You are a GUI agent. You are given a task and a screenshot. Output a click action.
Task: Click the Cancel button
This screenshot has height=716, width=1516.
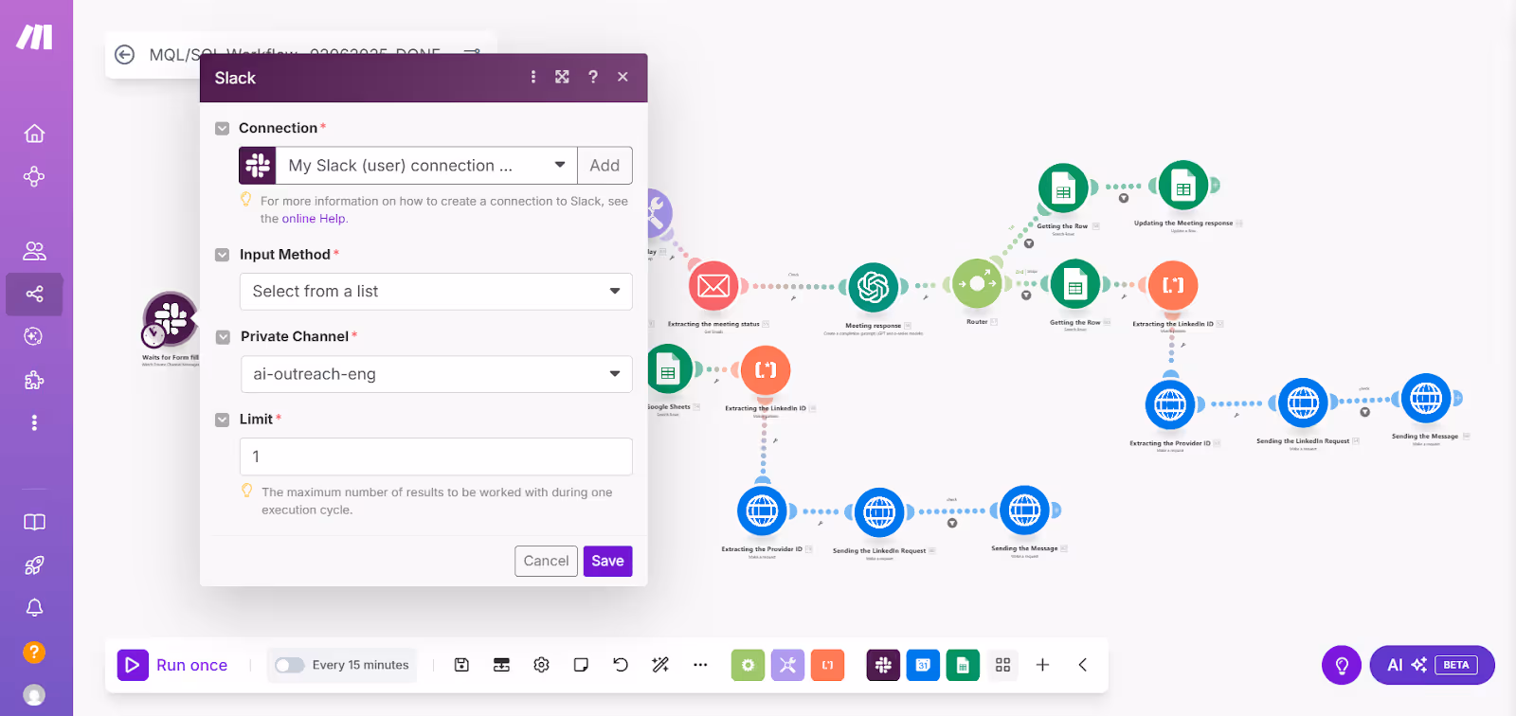tap(546, 561)
